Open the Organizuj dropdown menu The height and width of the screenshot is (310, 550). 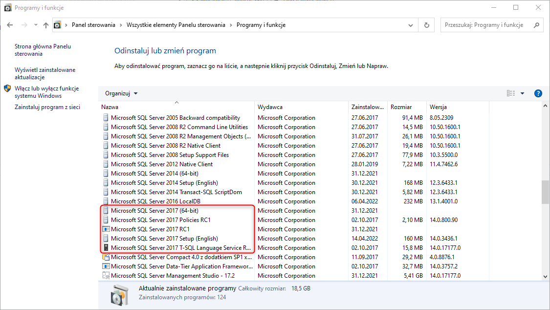(x=121, y=93)
